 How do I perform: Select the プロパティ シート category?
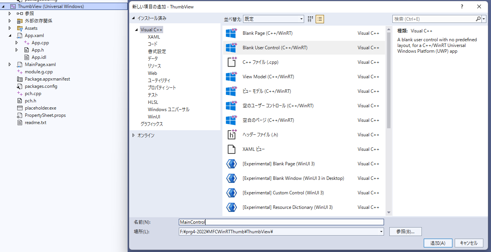click(x=162, y=88)
